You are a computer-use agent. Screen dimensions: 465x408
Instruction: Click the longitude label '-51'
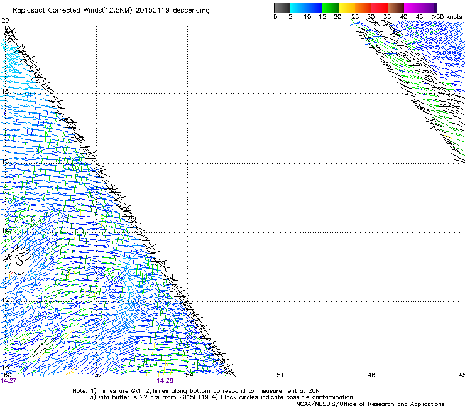pyautogui.click(x=278, y=375)
